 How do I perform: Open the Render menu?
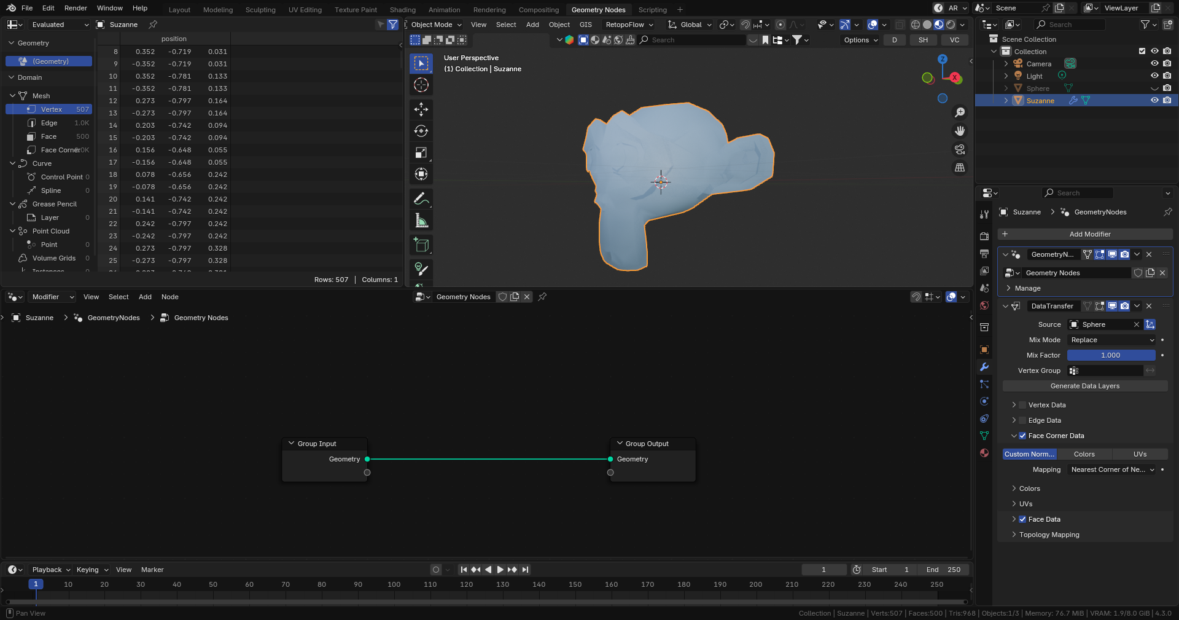76,8
